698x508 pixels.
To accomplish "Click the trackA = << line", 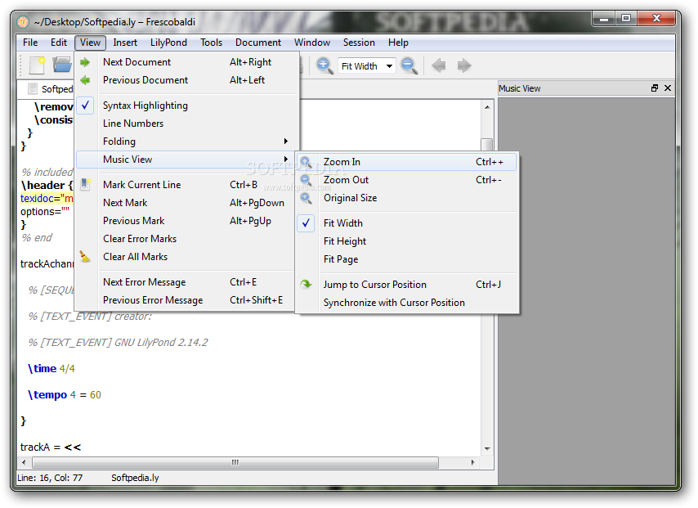I will pyautogui.click(x=51, y=447).
